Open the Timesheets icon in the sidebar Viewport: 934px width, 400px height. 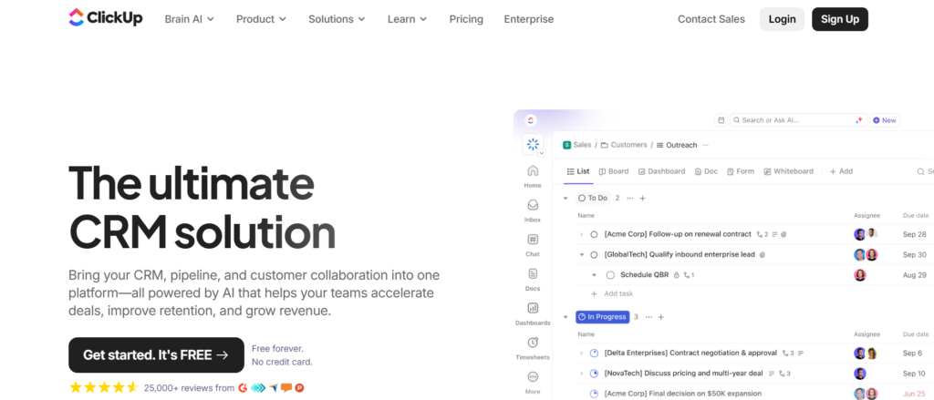tap(533, 344)
